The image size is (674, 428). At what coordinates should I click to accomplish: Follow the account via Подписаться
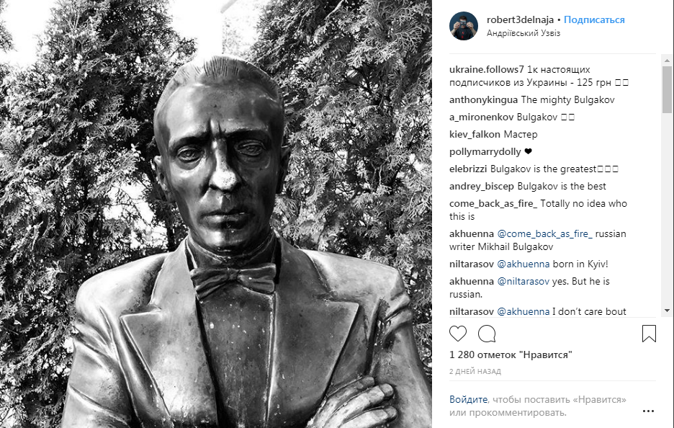coord(594,19)
